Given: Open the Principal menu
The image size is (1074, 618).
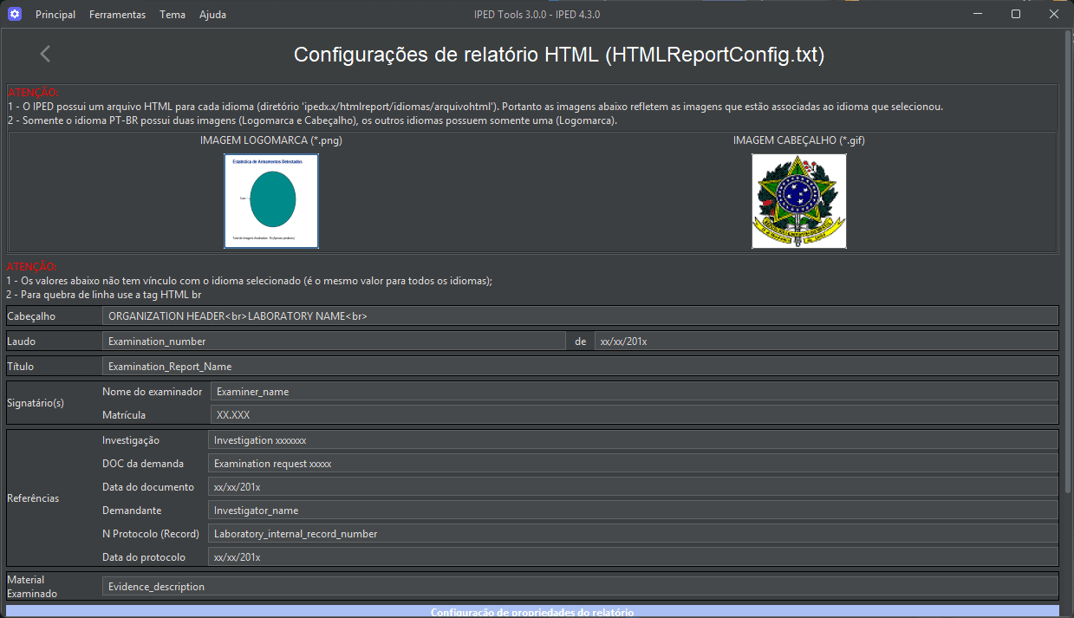Looking at the screenshot, I should click(x=55, y=14).
